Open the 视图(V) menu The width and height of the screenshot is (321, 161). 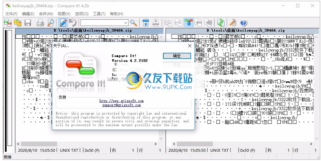[64, 14]
